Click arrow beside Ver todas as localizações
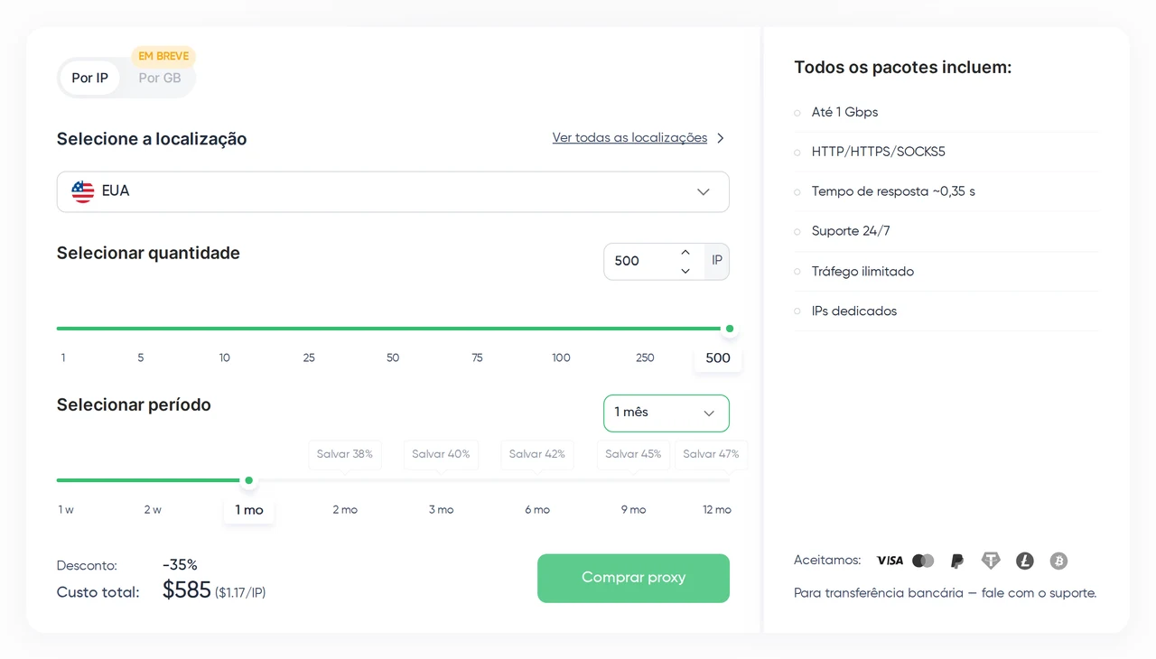The width and height of the screenshot is (1156, 659). (721, 138)
